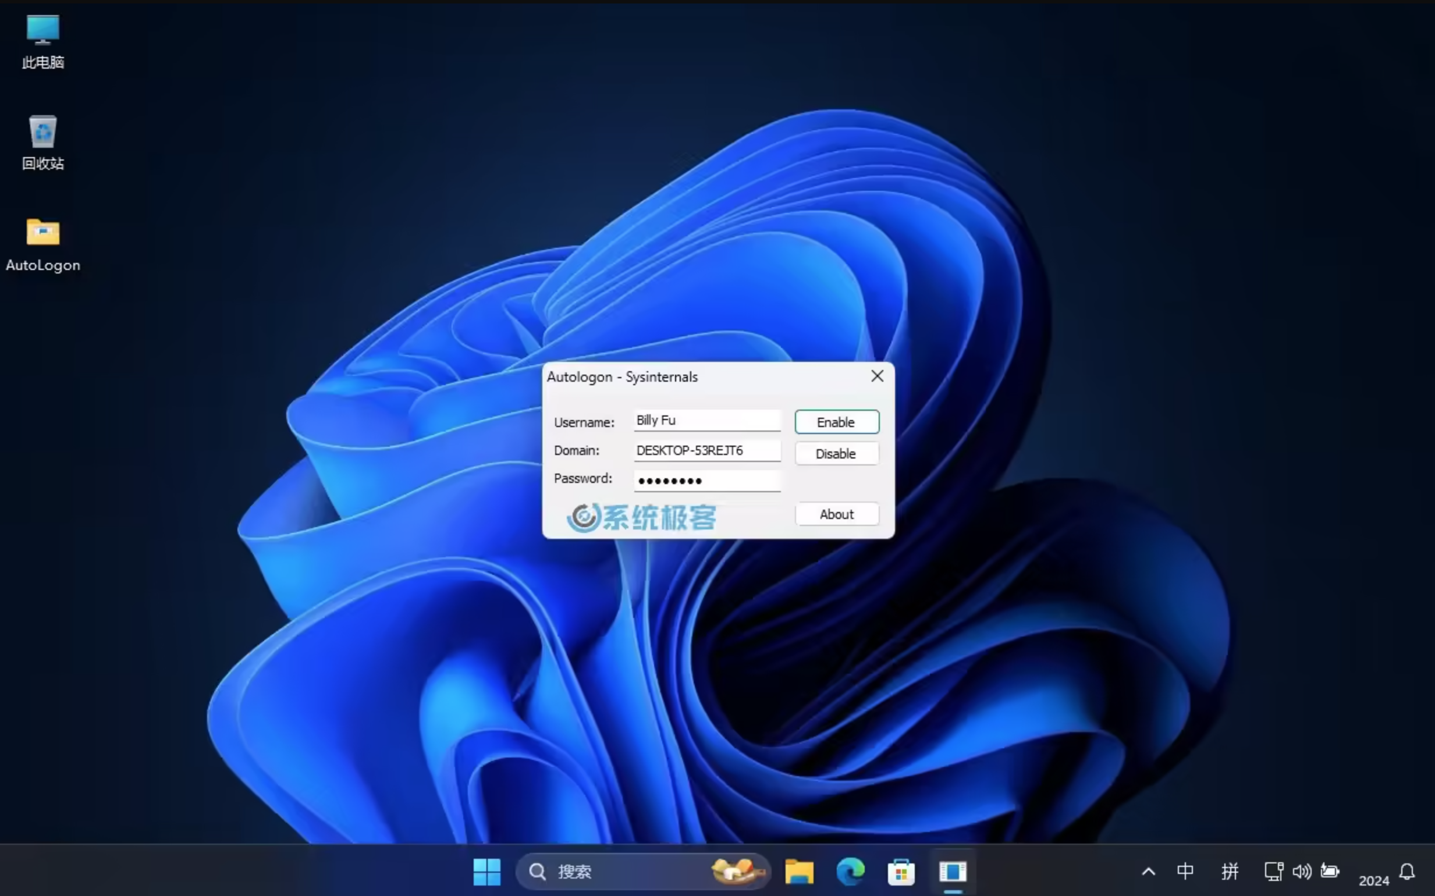Launch Microsoft Edge from taskbar
The height and width of the screenshot is (896, 1435).
point(850,871)
